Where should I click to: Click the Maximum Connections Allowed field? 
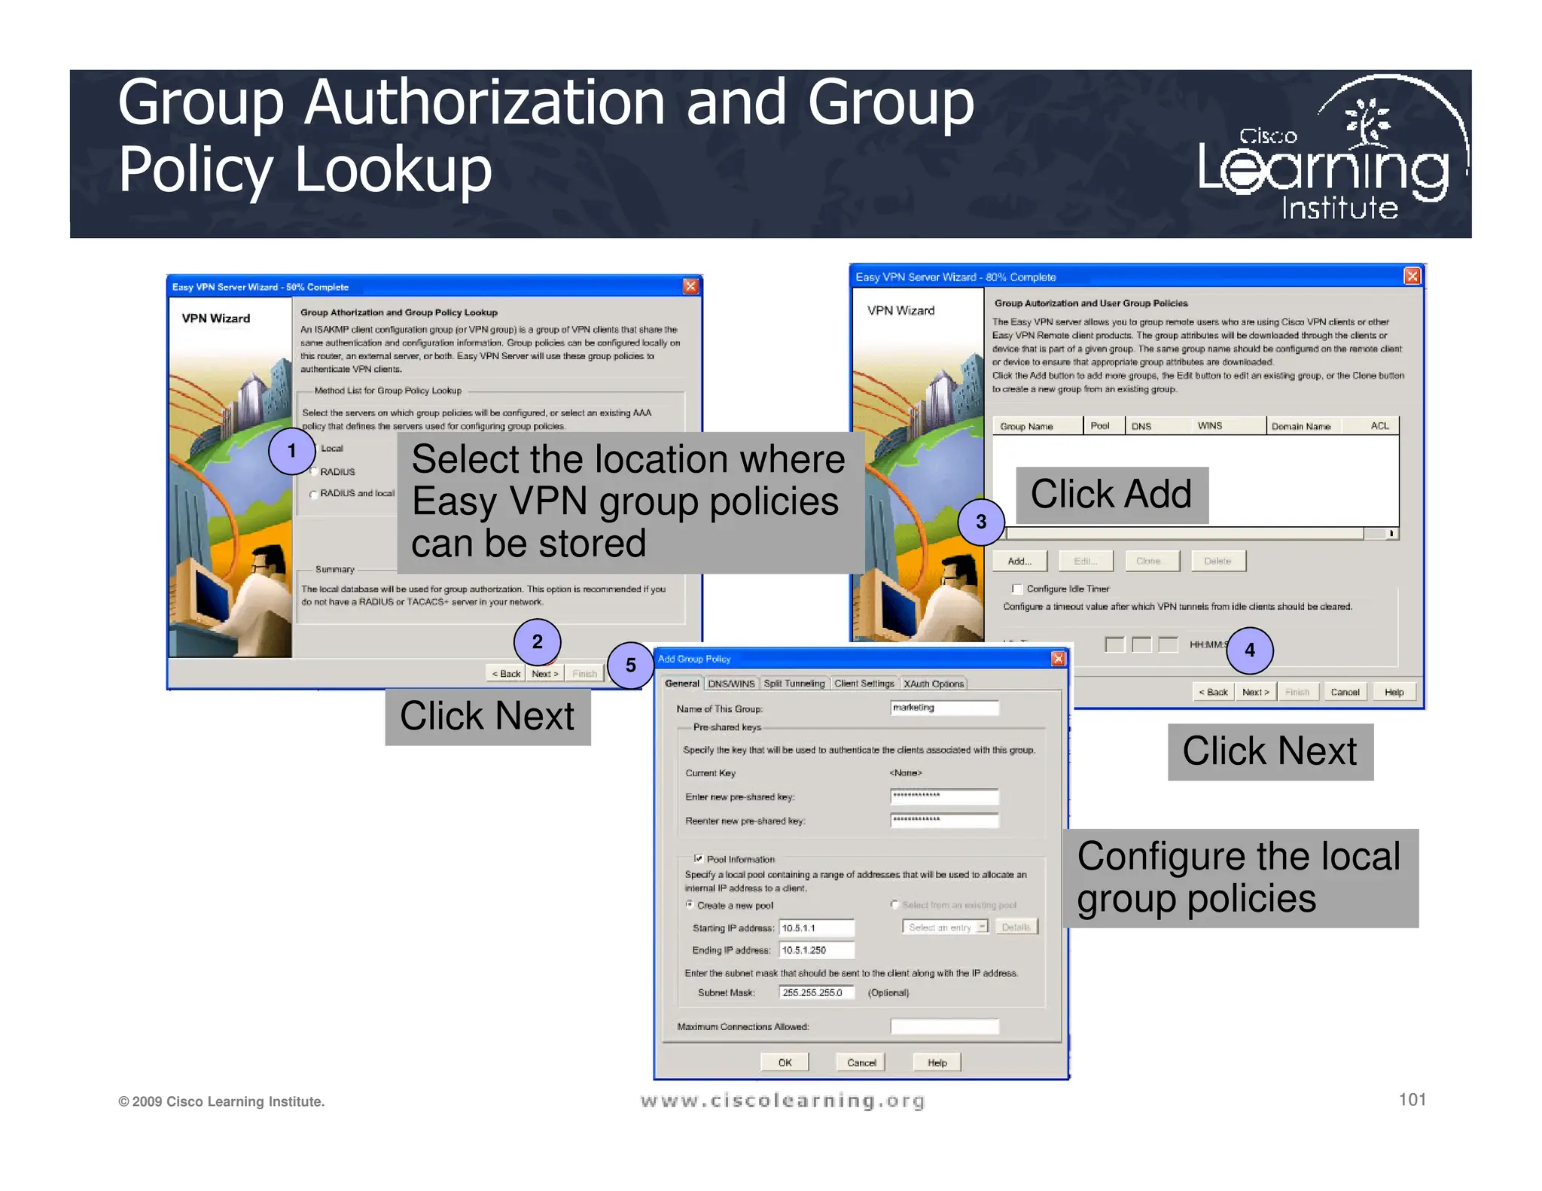pyautogui.click(x=945, y=1027)
